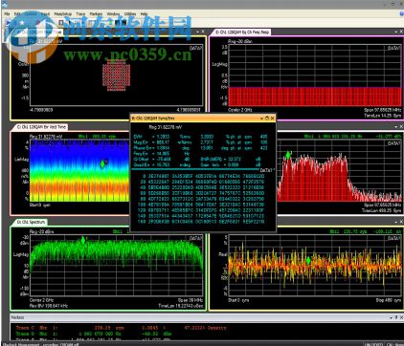The width and height of the screenshot is (404, 346).
Task: Open the Utilities menu
Action: 130,14
